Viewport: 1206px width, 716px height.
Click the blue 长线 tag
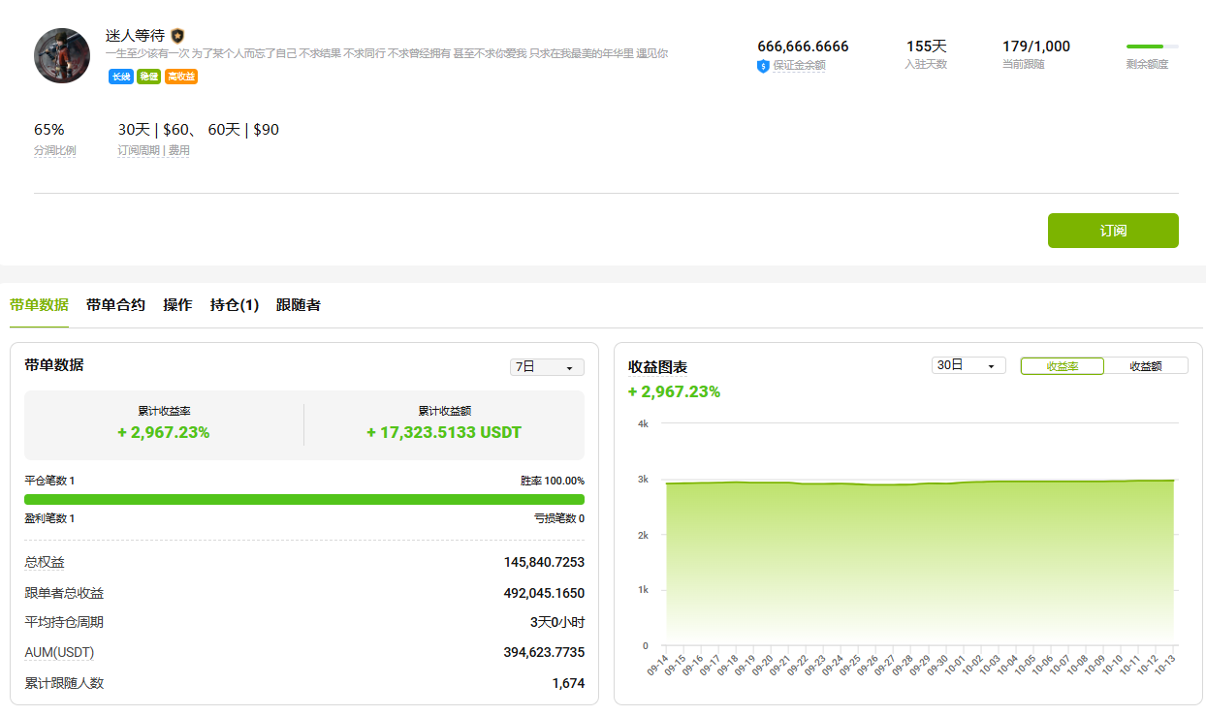[x=120, y=77]
